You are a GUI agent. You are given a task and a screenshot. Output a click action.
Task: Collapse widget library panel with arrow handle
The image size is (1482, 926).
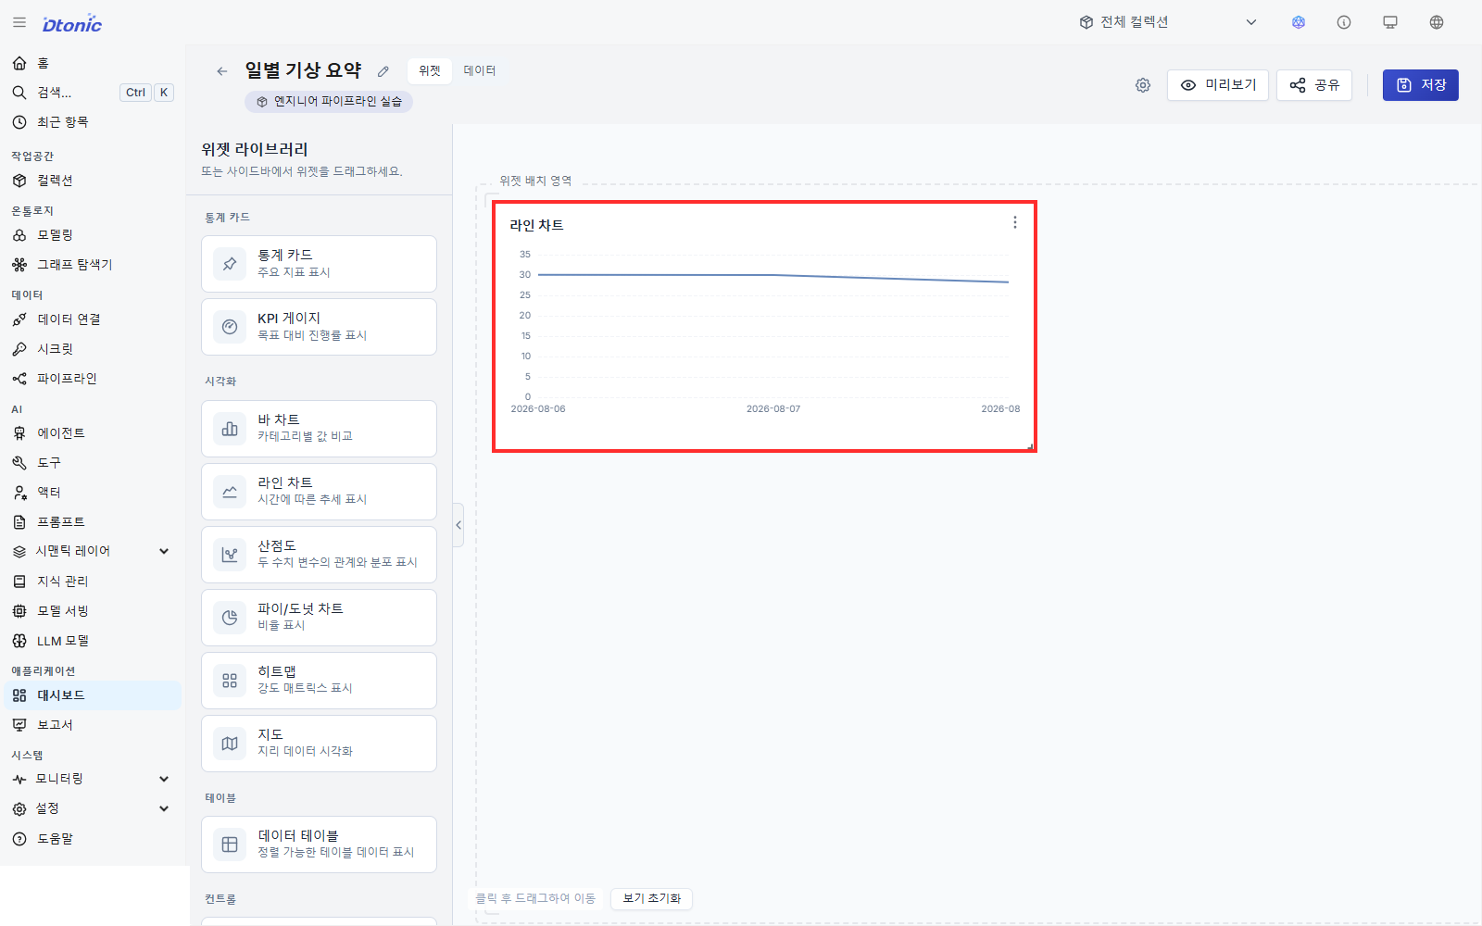click(458, 525)
